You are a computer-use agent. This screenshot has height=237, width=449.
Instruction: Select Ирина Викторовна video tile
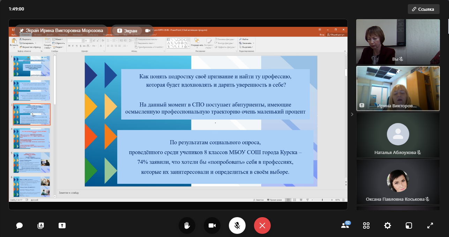coord(398,89)
